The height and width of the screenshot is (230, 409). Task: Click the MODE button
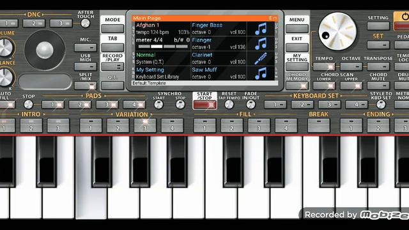tap(112, 28)
